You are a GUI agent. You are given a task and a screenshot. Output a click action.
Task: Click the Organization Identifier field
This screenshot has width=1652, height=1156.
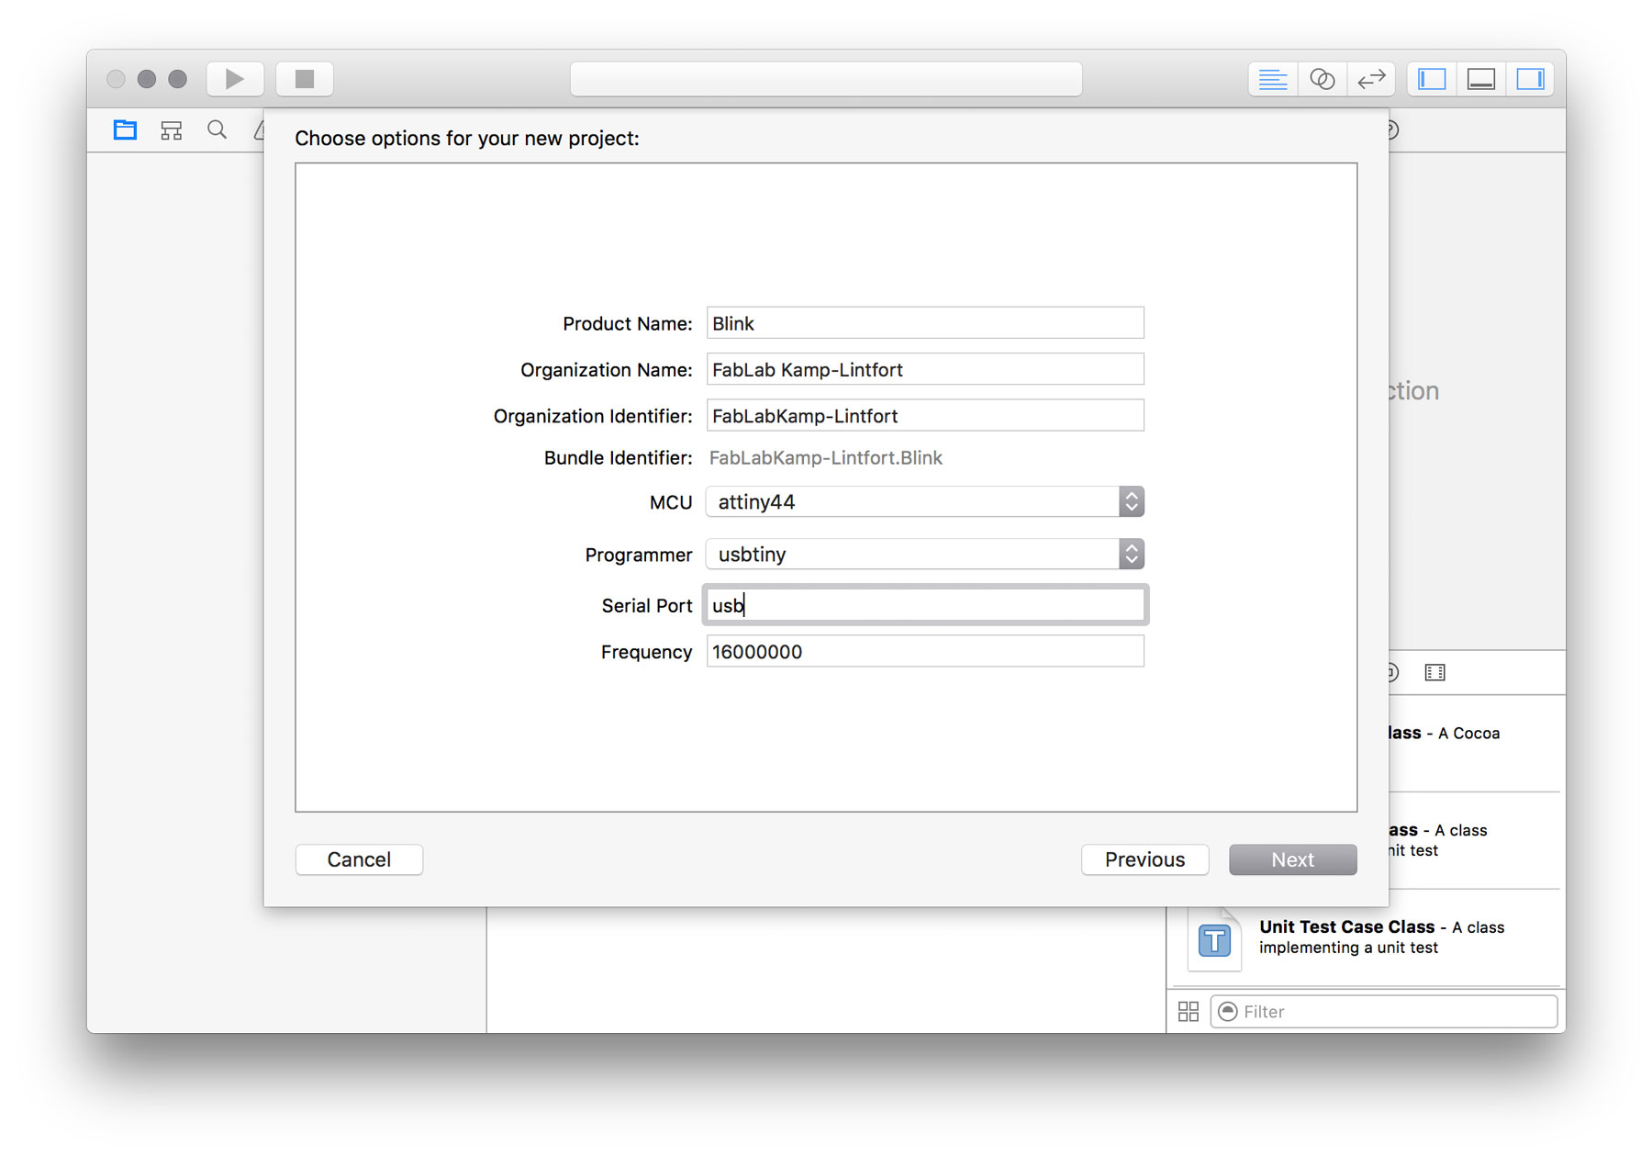click(x=925, y=416)
